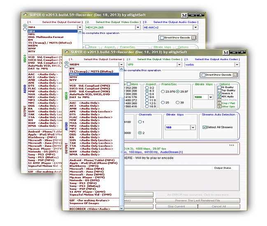Toggle 48K Audio checkbox

(x=219, y=96)
